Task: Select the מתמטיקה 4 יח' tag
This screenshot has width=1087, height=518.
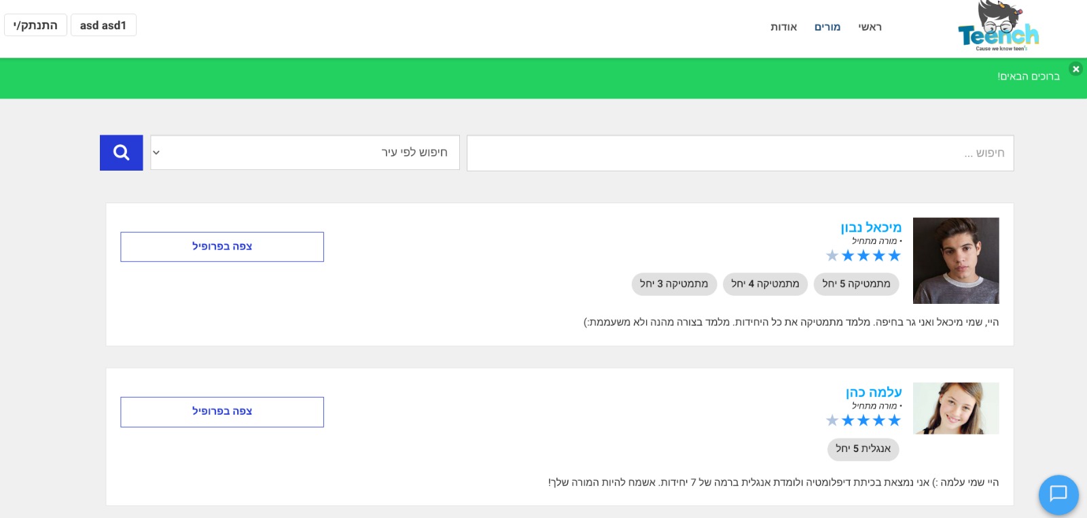Action: coord(765,283)
